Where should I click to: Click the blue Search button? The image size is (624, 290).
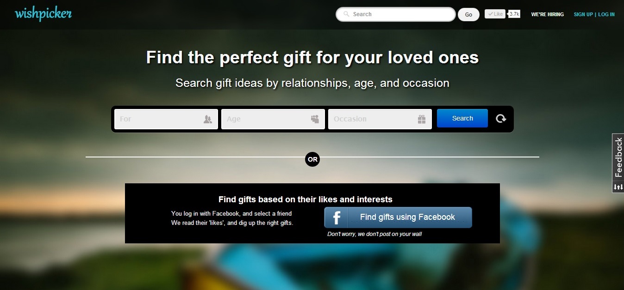point(462,118)
